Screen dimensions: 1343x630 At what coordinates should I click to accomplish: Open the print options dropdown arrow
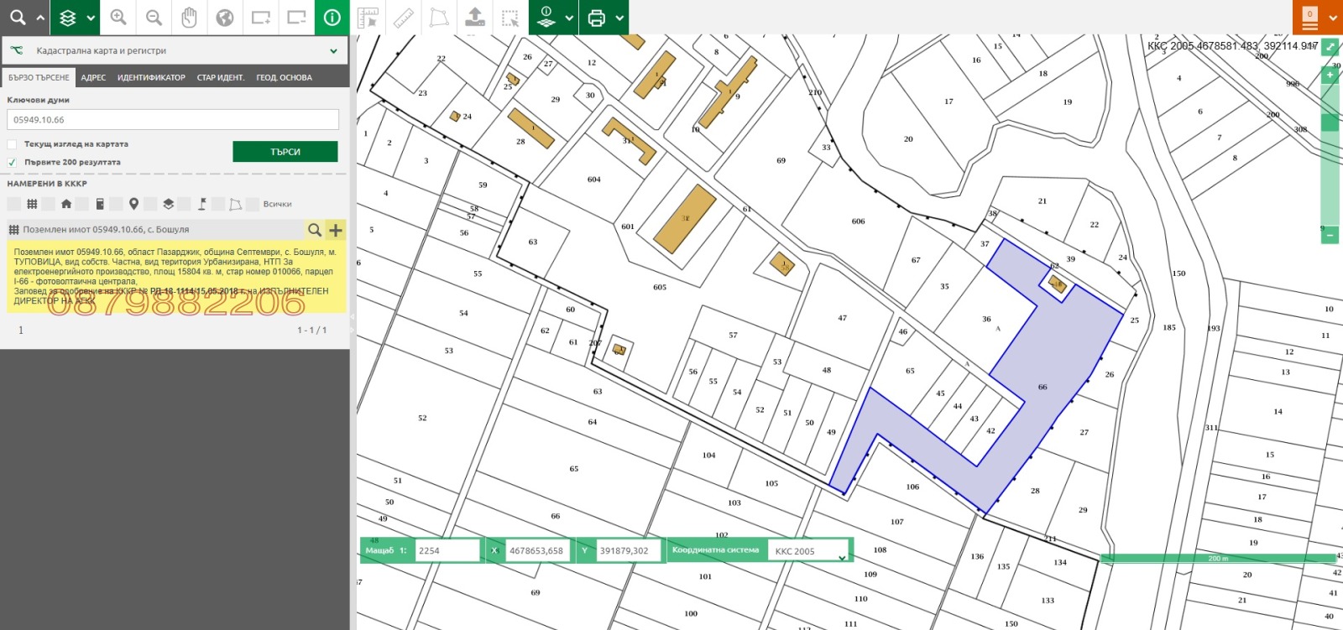pos(619,18)
